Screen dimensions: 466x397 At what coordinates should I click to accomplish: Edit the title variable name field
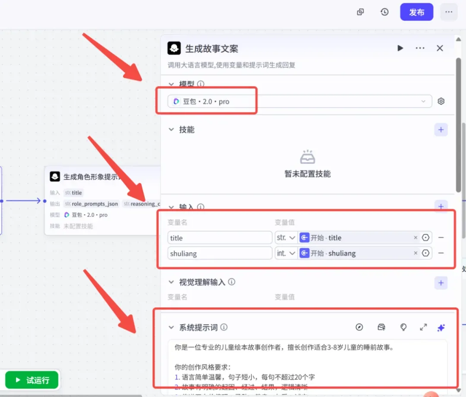[x=220, y=238]
